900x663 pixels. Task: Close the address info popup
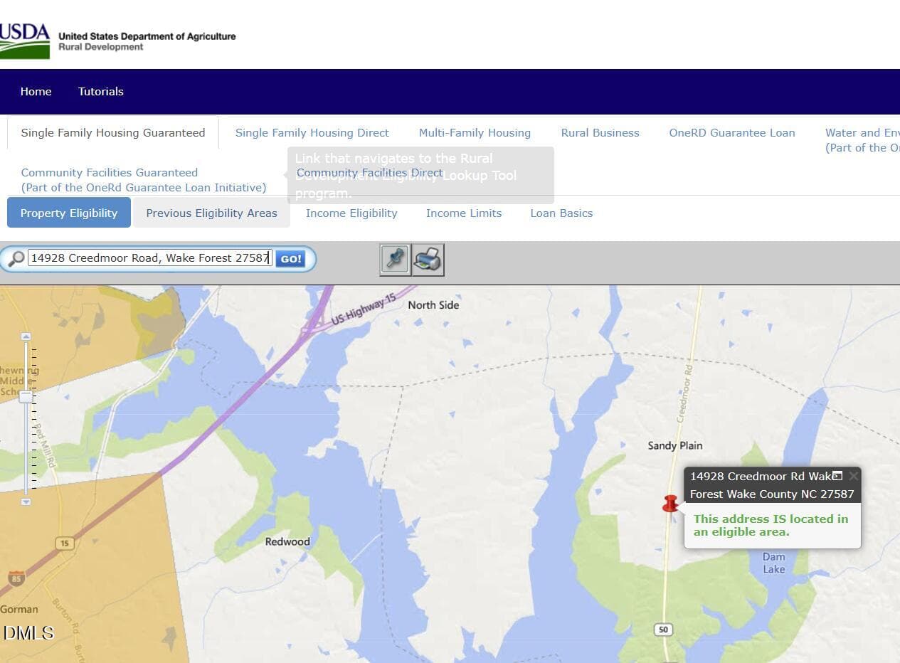click(853, 476)
